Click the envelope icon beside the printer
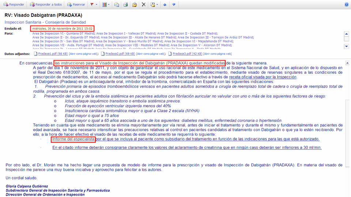 coord(117,4)
